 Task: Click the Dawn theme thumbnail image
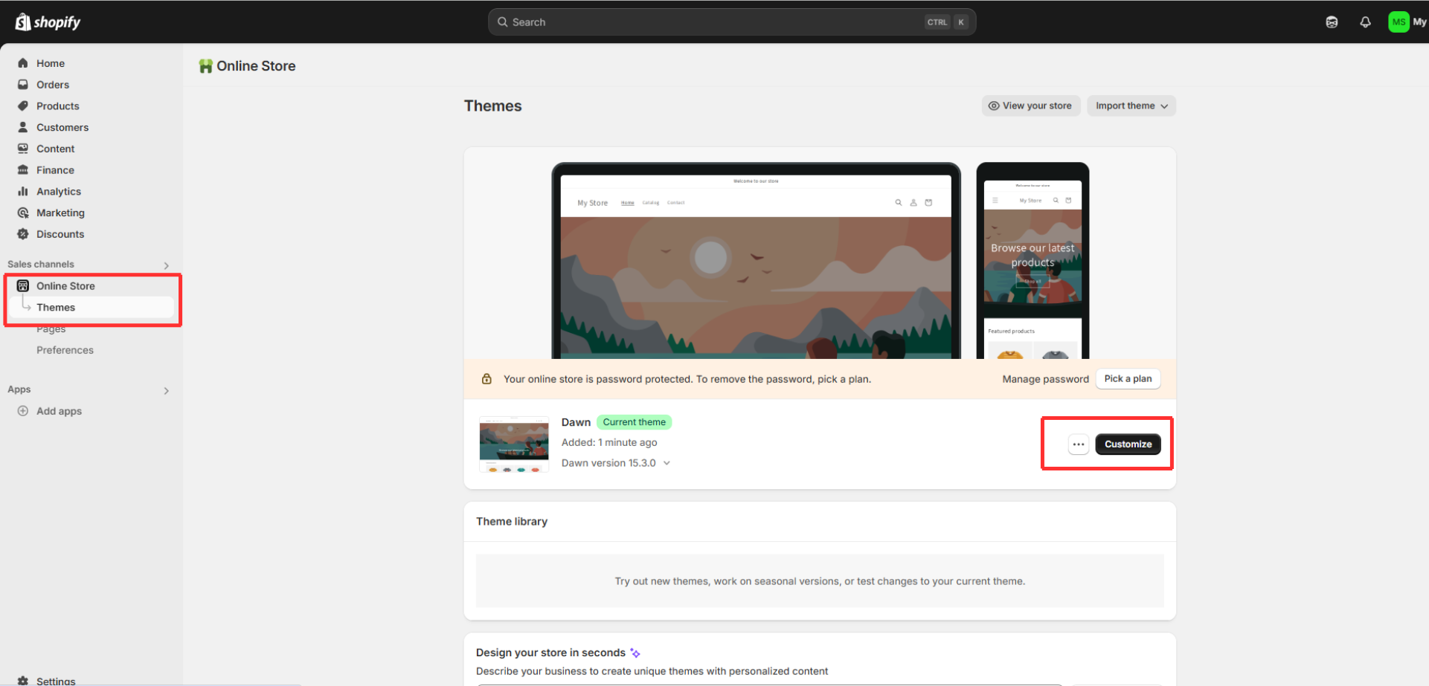pos(513,443)
